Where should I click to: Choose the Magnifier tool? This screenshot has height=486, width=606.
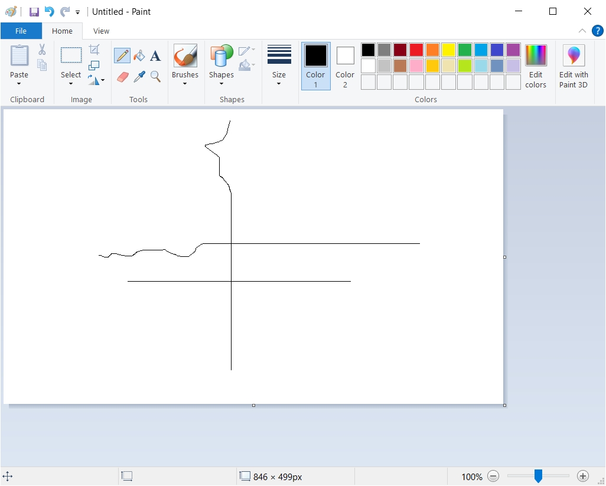coord(155,77)
